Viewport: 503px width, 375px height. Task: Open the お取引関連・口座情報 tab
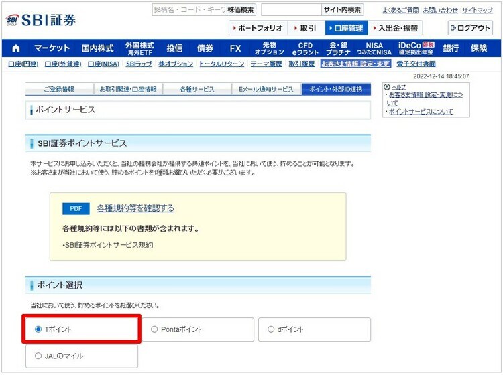click(x=128, y=89)
